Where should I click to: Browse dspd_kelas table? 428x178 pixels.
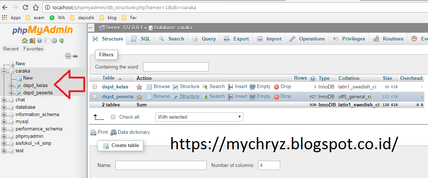(x=158, y=87)
